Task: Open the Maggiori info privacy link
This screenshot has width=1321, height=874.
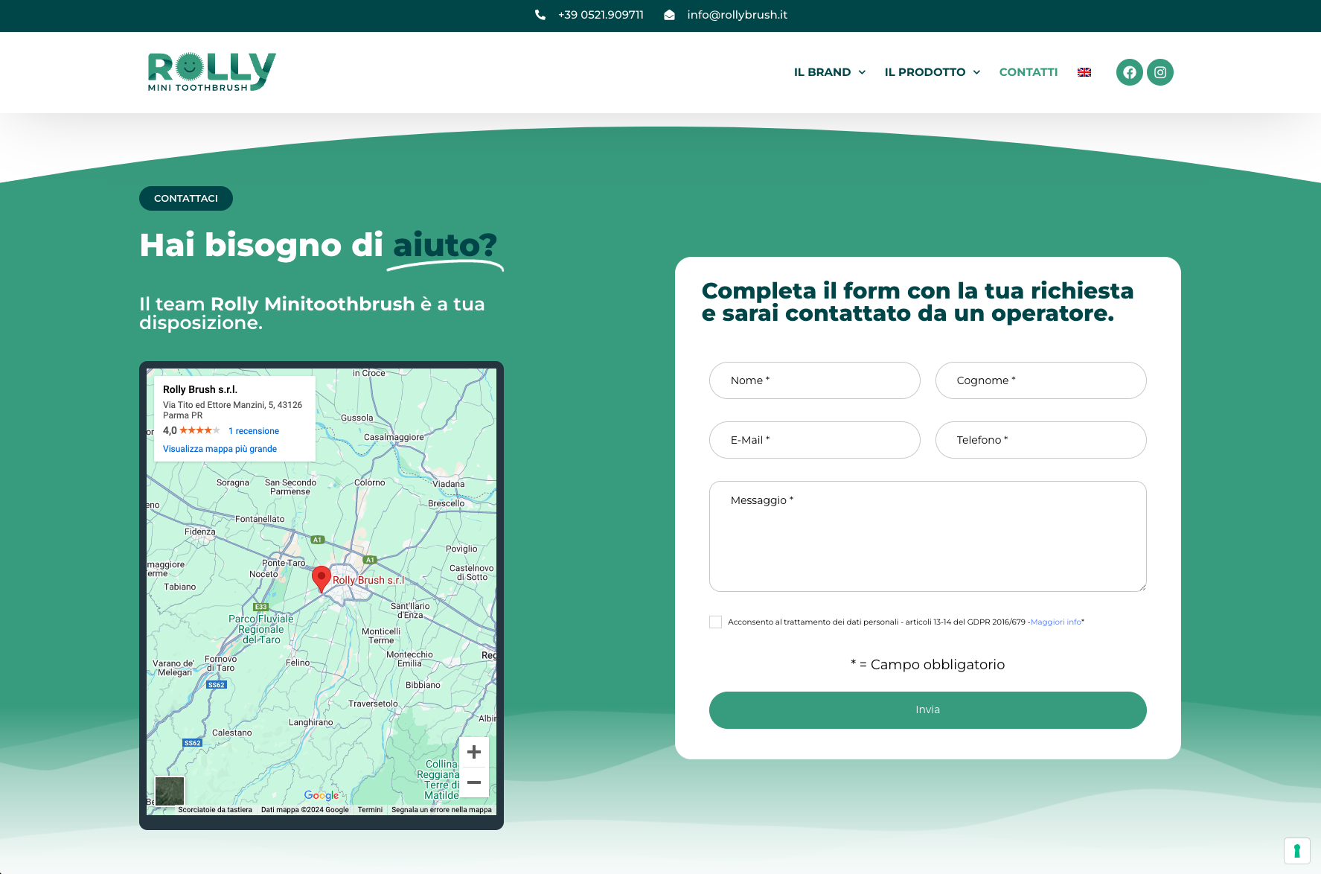Action: 1055,622
